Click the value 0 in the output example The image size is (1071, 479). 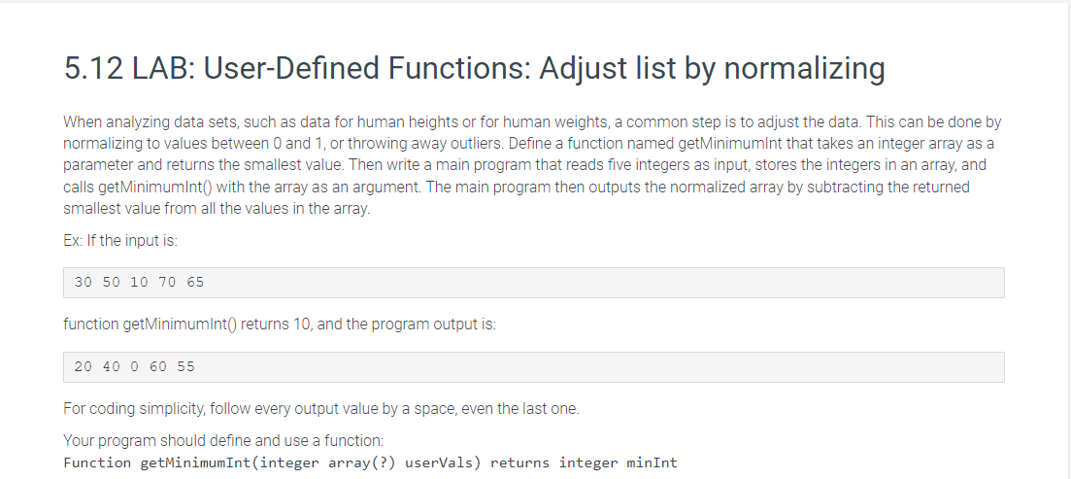click(134, 367)
